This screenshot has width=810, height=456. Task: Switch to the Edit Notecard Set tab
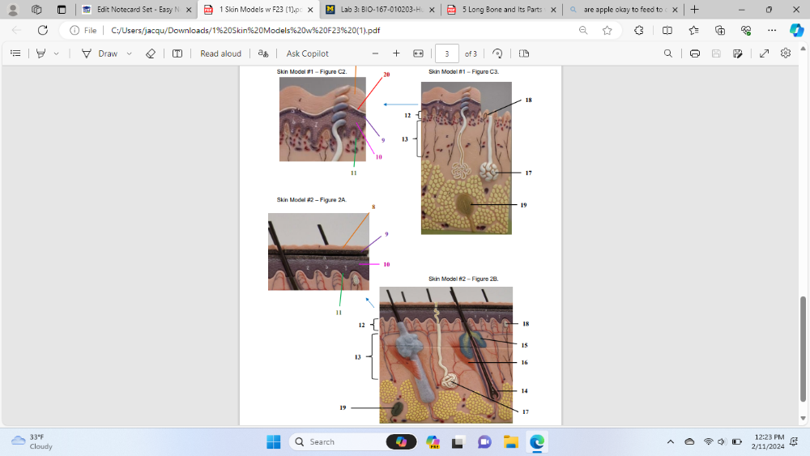(134, 10)
